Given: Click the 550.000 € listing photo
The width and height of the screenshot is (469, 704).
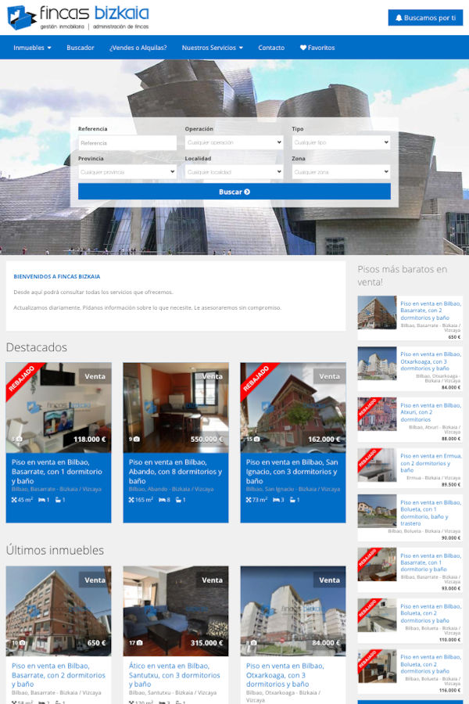Looking at the screenshot, I should (175, 408).
